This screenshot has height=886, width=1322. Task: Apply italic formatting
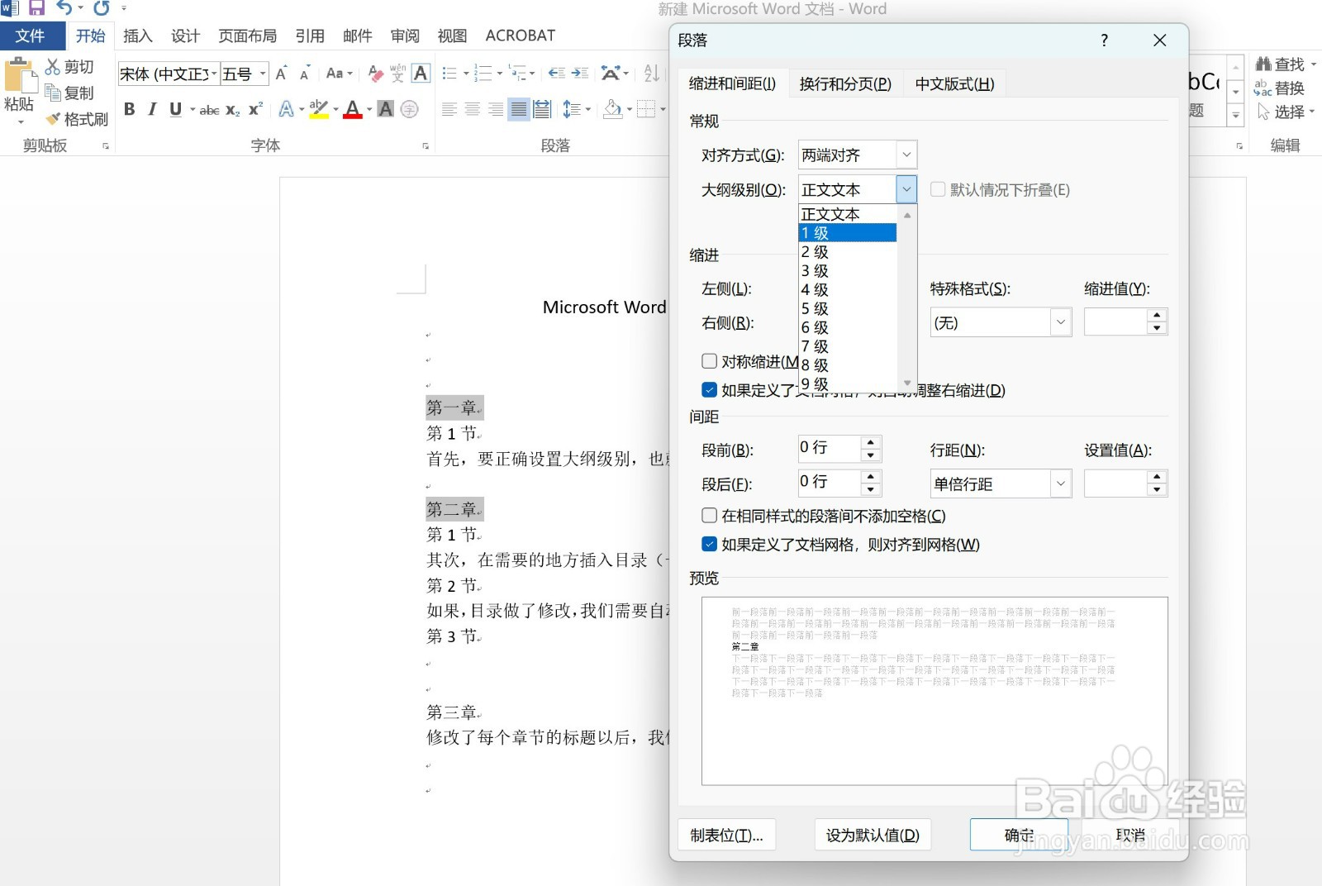click(152, 108)
